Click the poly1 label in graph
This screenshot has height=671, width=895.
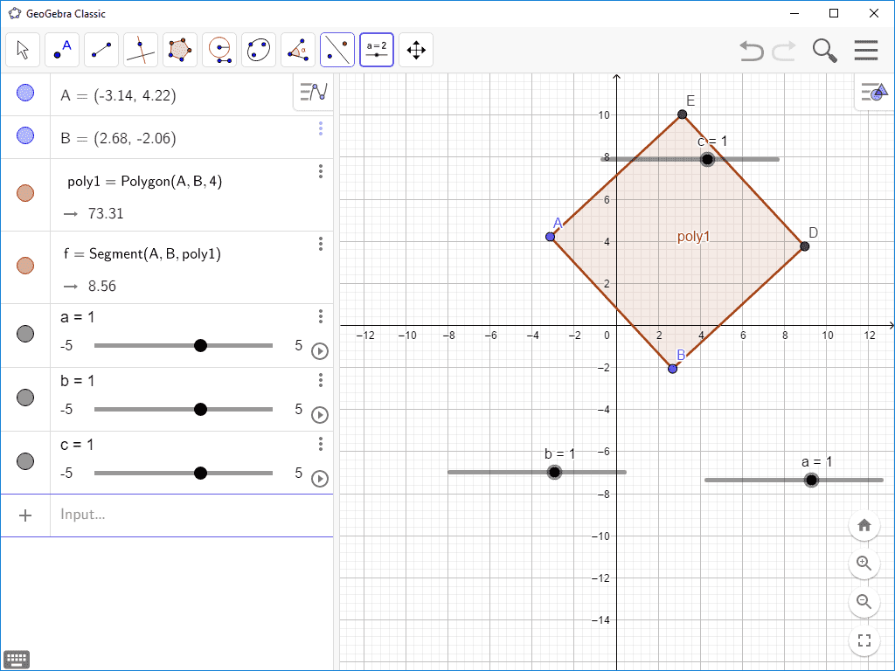click(693, 236)
